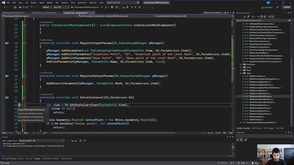Switch to Class View tab
Viewport: 294px width, 165px height.
(280, 128)
